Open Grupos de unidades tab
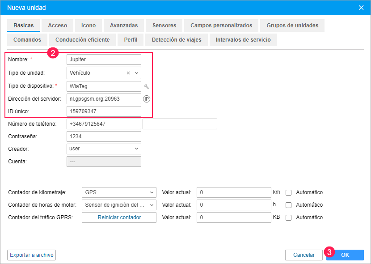This screenshot has width=371, height=264. pyautogui.click(x=292, y=26)
